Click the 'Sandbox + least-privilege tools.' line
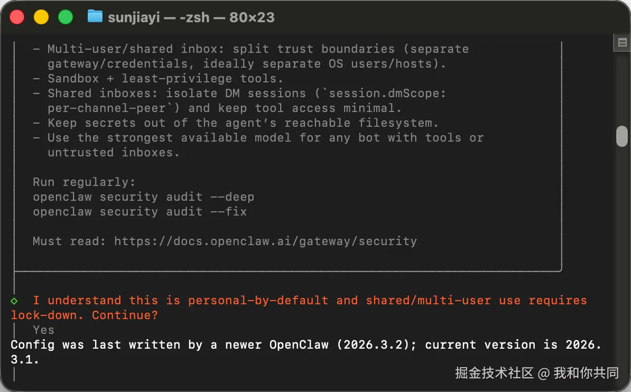 click(165, 79)
